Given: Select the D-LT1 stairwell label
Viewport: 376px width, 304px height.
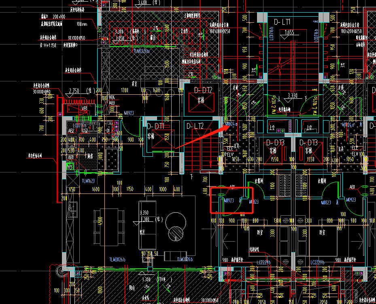Looking at the screenshot, I should tap(282, 22).
